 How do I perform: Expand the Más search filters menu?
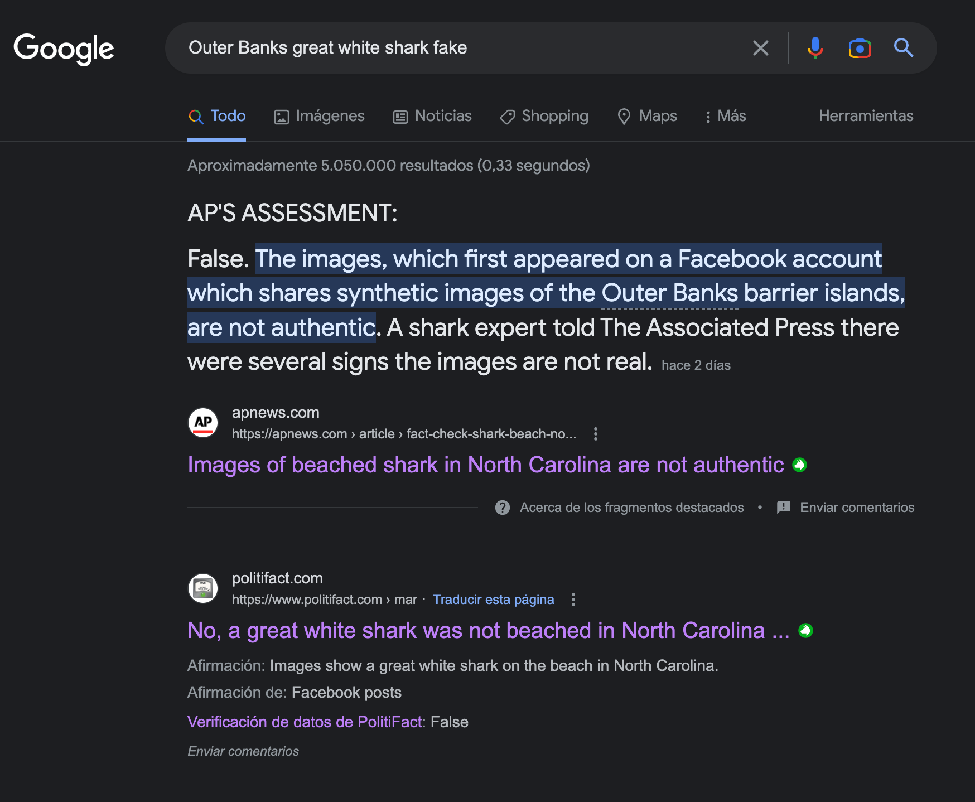click(x=725, y=116)
